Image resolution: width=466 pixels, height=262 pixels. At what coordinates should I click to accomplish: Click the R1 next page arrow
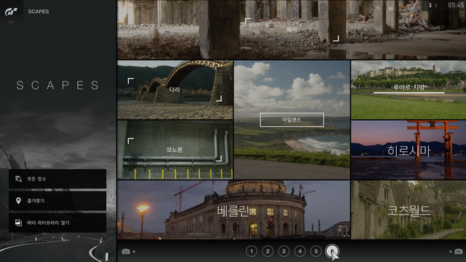pos(456,252)
